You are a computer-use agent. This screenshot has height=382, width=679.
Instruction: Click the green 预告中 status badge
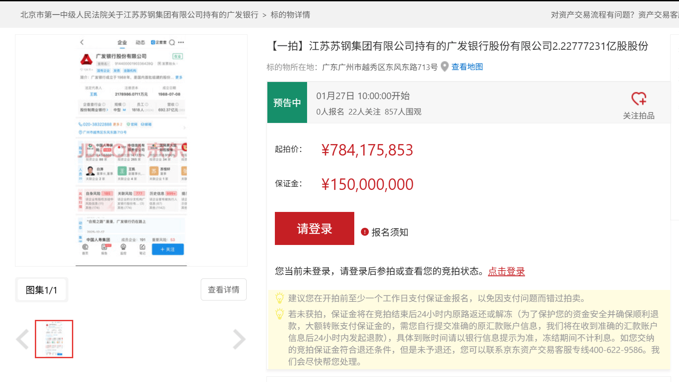tap(287, 103)
